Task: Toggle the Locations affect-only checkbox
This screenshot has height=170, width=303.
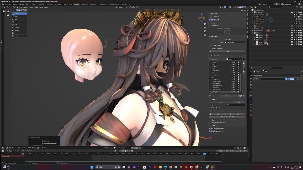Action: tap(225, 31)
